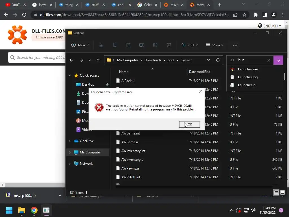The image size is (289, 217).
Task: Select My Computer in the address breadcrumb
Action: [x=128, y=60]
